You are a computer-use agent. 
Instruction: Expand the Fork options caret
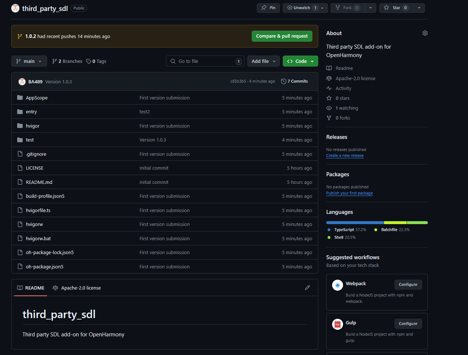click(370, 8)
